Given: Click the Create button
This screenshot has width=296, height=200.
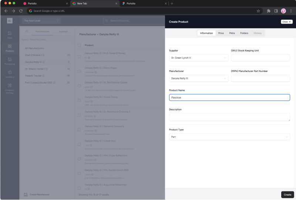Looking at the screenshot, I should click(x=287, y=194).
